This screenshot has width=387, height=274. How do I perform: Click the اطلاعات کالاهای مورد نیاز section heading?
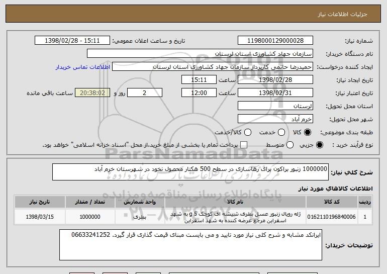point(335,189)
